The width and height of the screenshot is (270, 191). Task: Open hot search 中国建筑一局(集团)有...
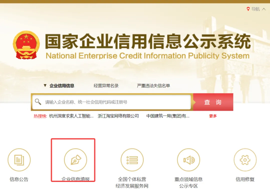(168, 116)
